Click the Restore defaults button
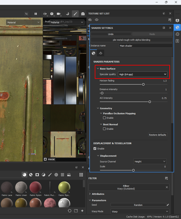The image size is (181, 219). pos(158,135)
